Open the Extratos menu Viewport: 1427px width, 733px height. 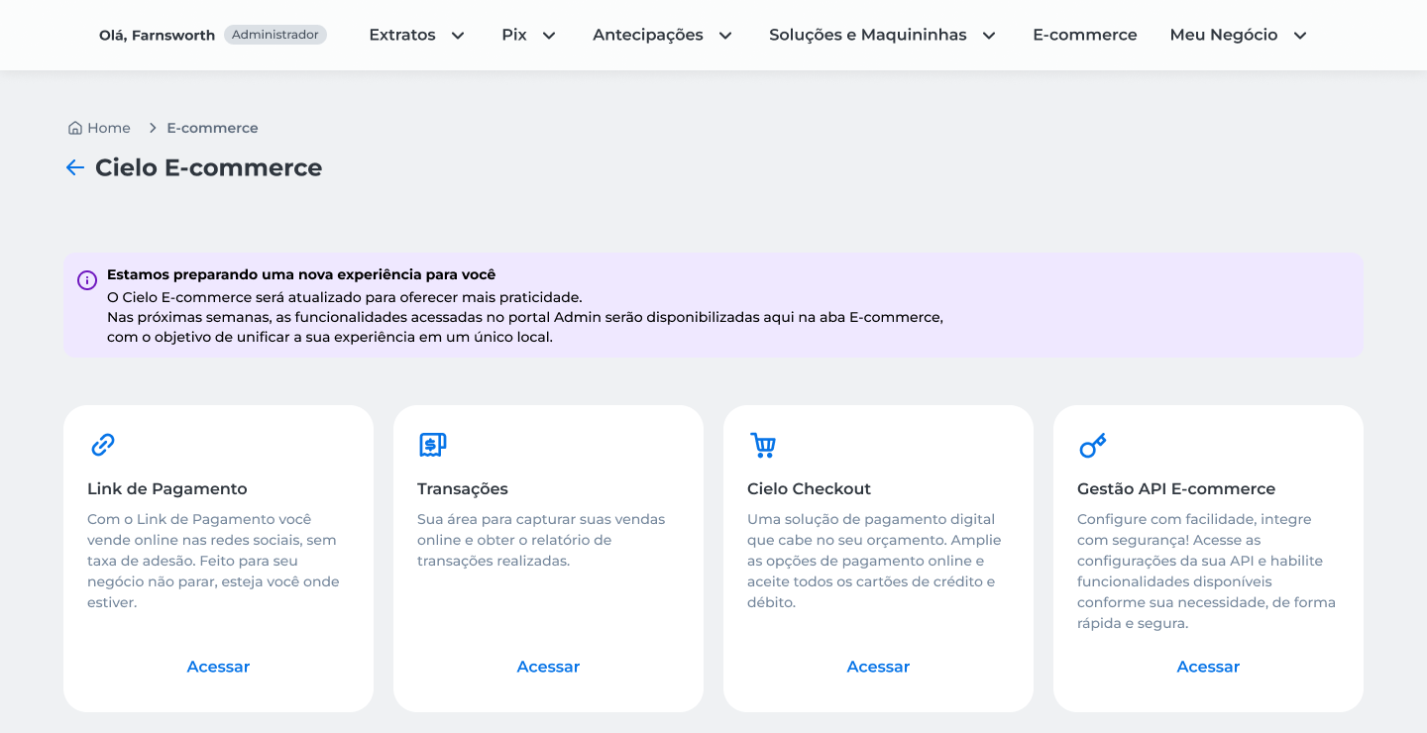pos(402,35)
